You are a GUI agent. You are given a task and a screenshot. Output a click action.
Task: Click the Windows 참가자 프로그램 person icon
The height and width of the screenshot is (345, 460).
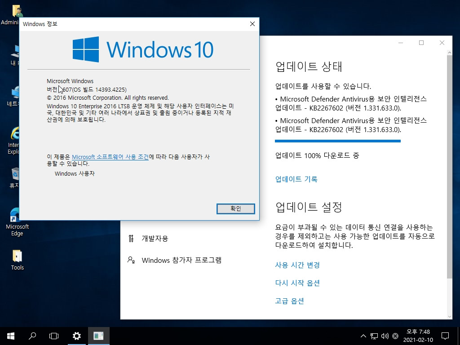coord(131,260)
